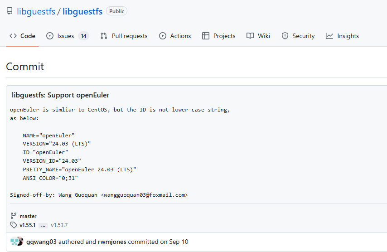Click the commit author avatar thumbnail
The image size is (387, 252).
coord(17,242)
